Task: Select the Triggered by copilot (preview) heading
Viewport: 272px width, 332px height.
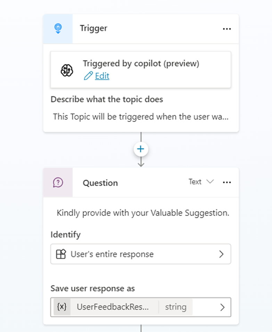Action: (141, 64)
